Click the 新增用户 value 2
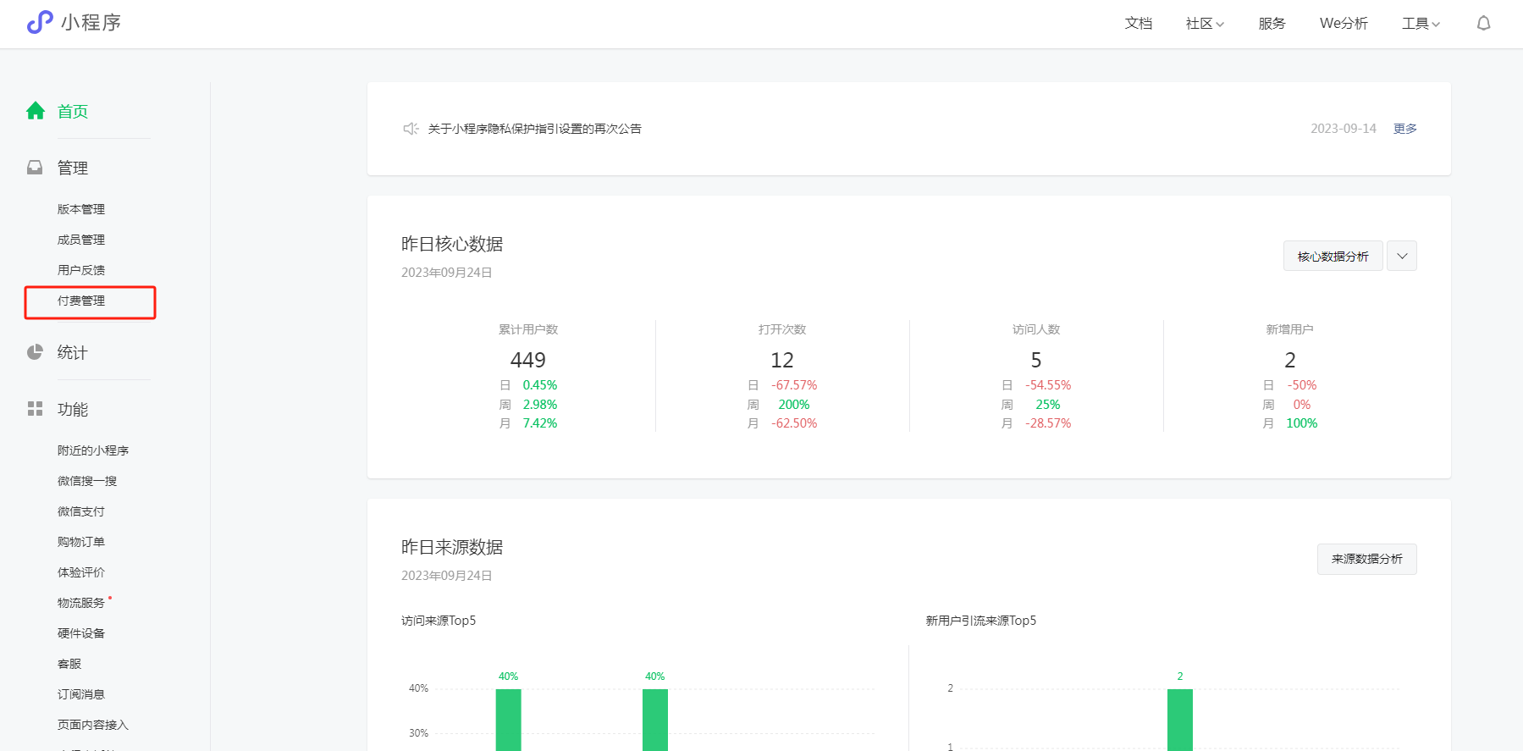 1290,360
